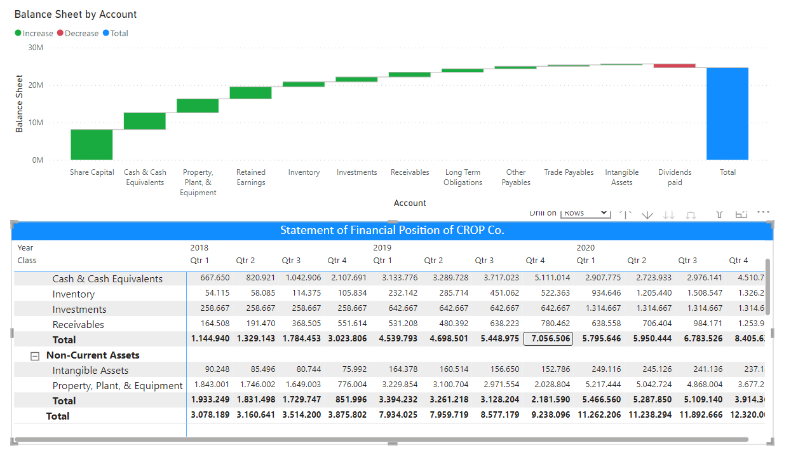791x452 pixels.
Task: Click the matrix horizontal scrollbar
Action: [381, 439]
